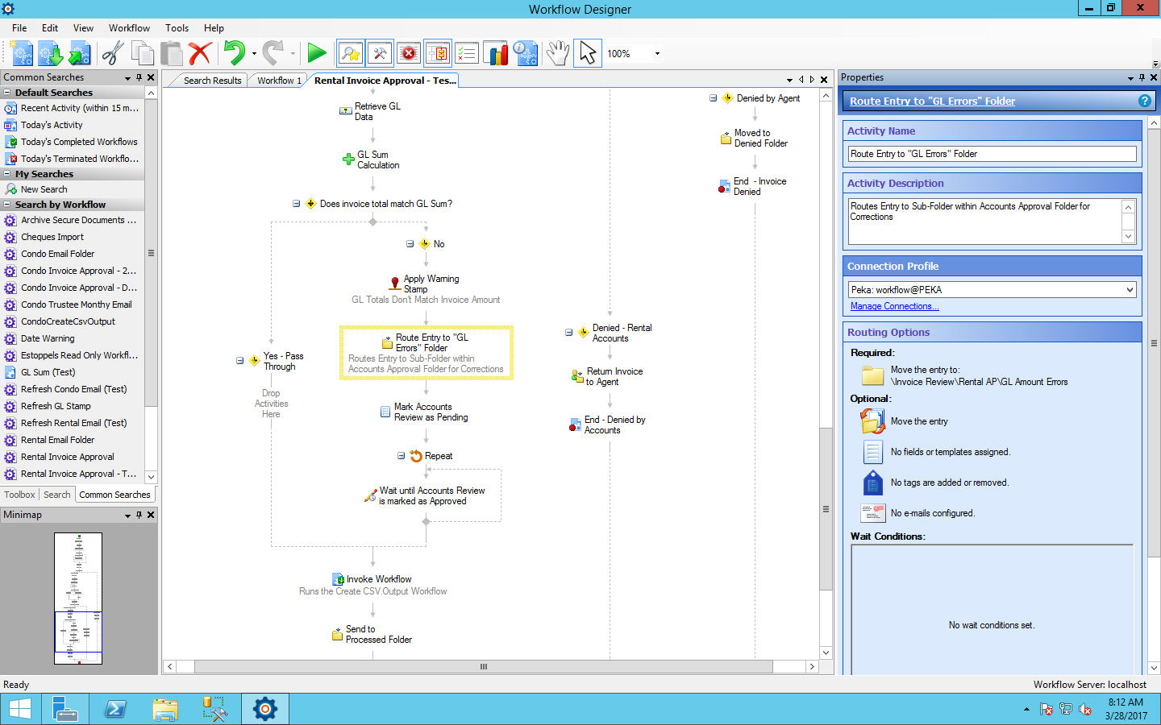Collapse the Default Searches section
Image resolution: width=1161 pixels, height=725 pixels.
(7, 93)
